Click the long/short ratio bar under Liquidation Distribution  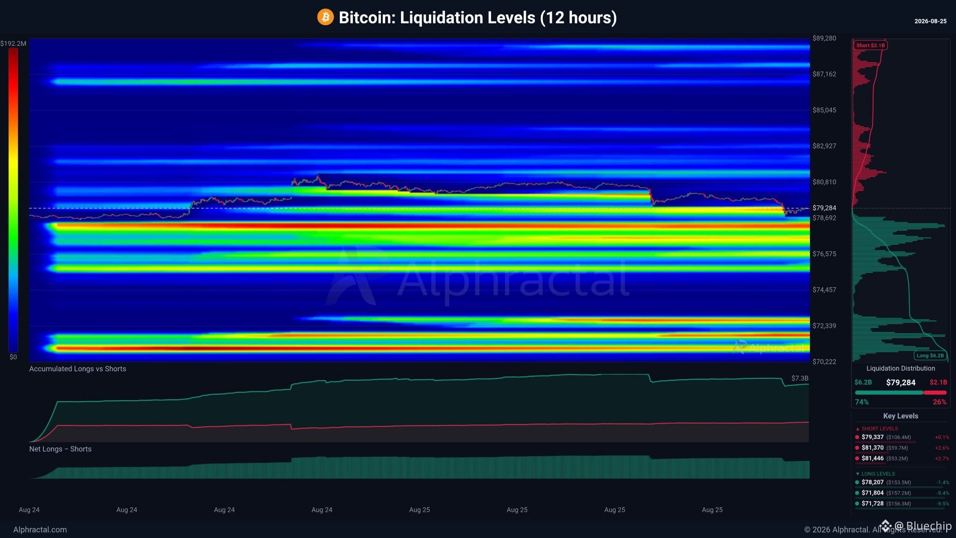coord(900,393)
